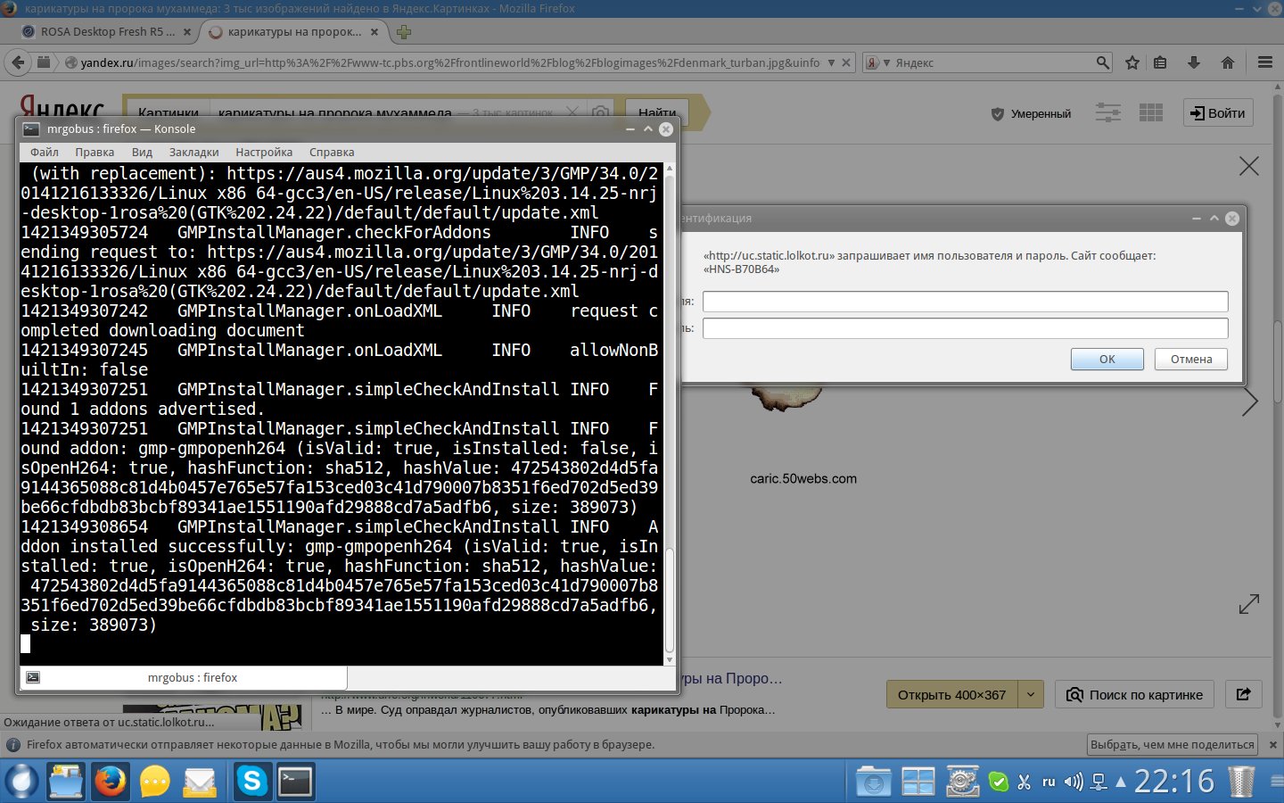Close the Yandex image viewer

coord(1249,166)
